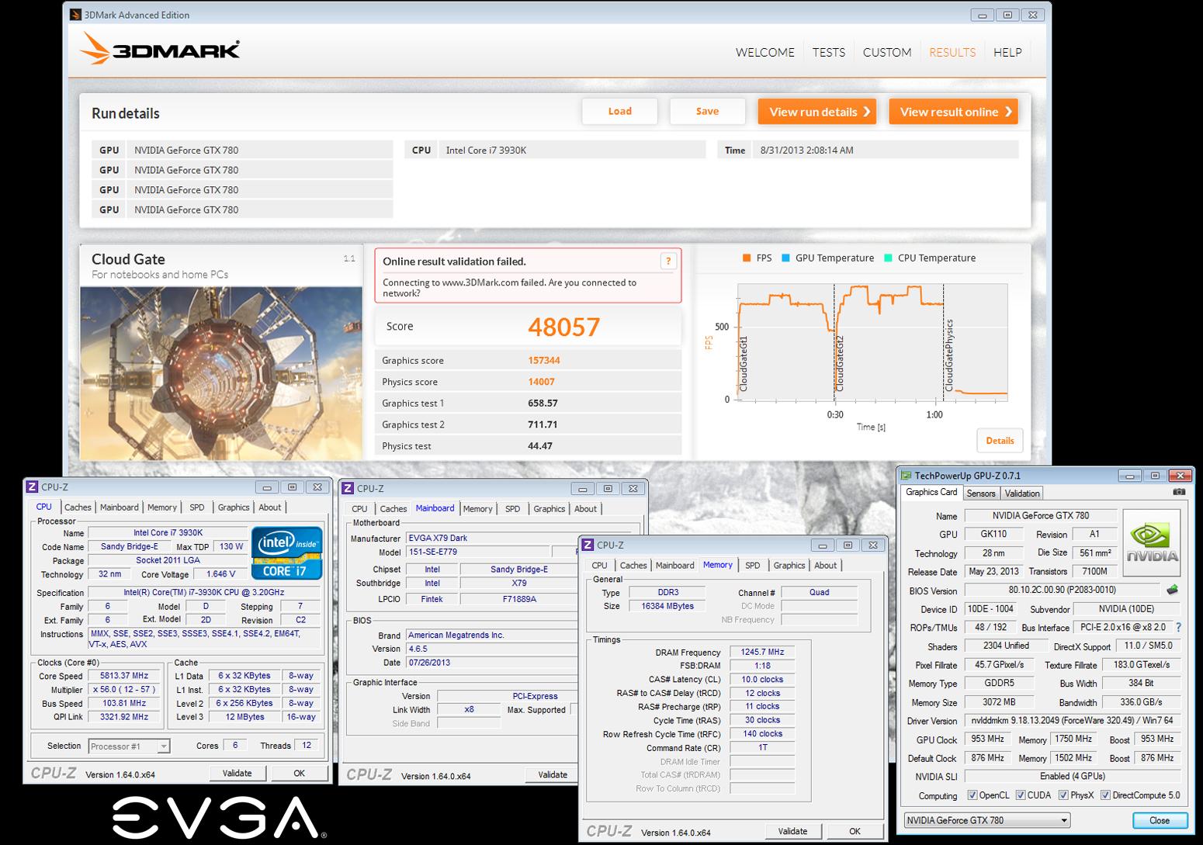Click CPU Temperature teal legend square
The image size is (1203, 845).
point(888,258)
